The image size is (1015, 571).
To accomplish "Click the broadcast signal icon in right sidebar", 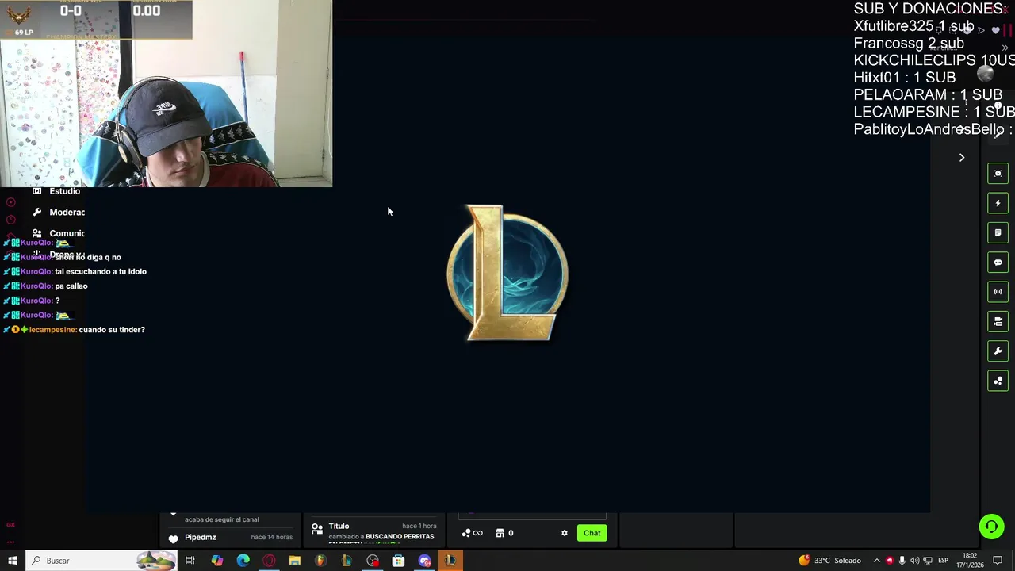I will click(x=998, y=292).
